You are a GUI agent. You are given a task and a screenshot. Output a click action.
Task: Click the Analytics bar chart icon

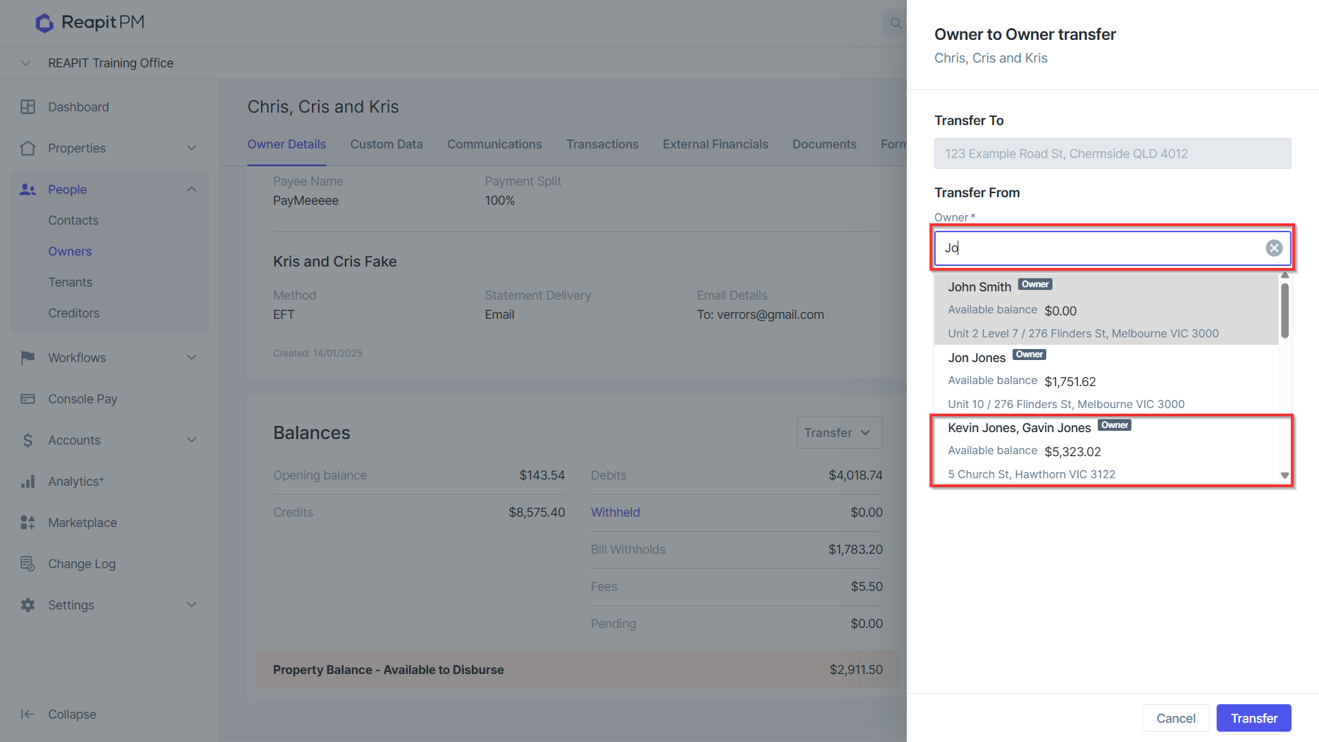[27, 482]
